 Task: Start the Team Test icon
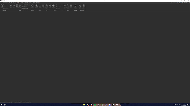pos(80,6)
